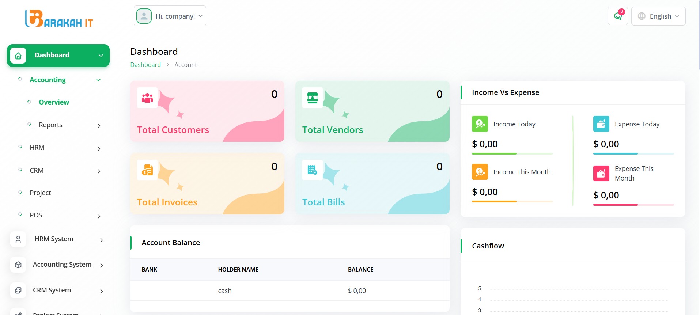Click the Total Invoices document icon
This screenshot has height=315, width=700.
[x=147, y=170]
